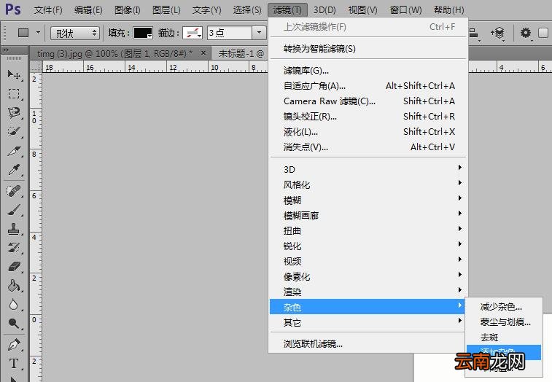This screenshot has width=552, height=382.
Task: Choose 蒙尘与划痕... in submenu
Action: pyautogui.click(x=504, y=321)
